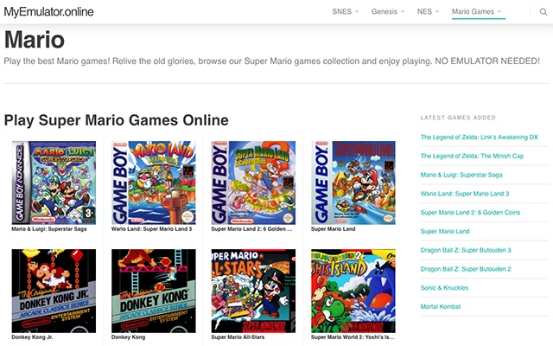
Task: Open Dragon Ball Z: Super Butouden 2 link
Action: click(466, 269)
